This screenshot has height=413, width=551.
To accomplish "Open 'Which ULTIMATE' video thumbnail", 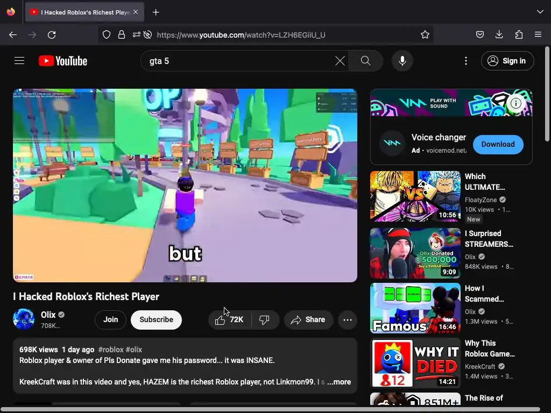I will click(415, 196).
